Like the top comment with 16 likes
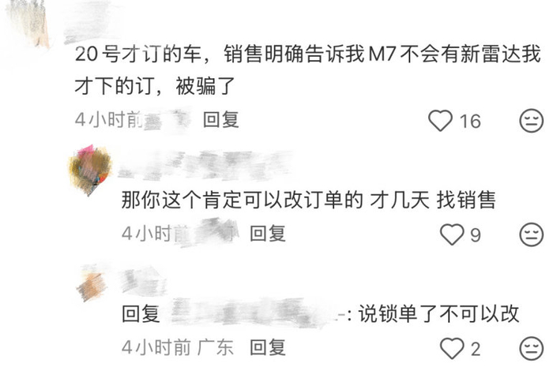The image size is (553, 367). [x=440, y=121]
